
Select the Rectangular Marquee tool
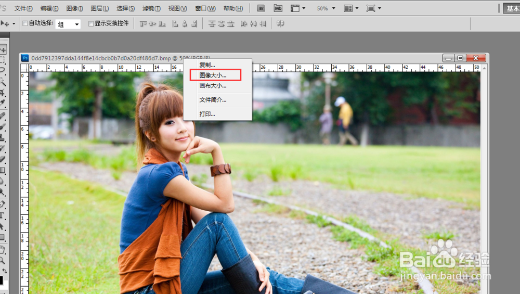click(x=3, y=60)
